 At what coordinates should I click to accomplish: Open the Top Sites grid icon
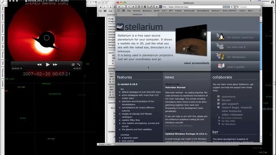(x=123, y=11)
